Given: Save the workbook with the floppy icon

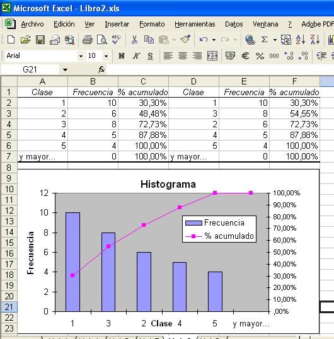Looking at the screenshot, I should [40, 40].
